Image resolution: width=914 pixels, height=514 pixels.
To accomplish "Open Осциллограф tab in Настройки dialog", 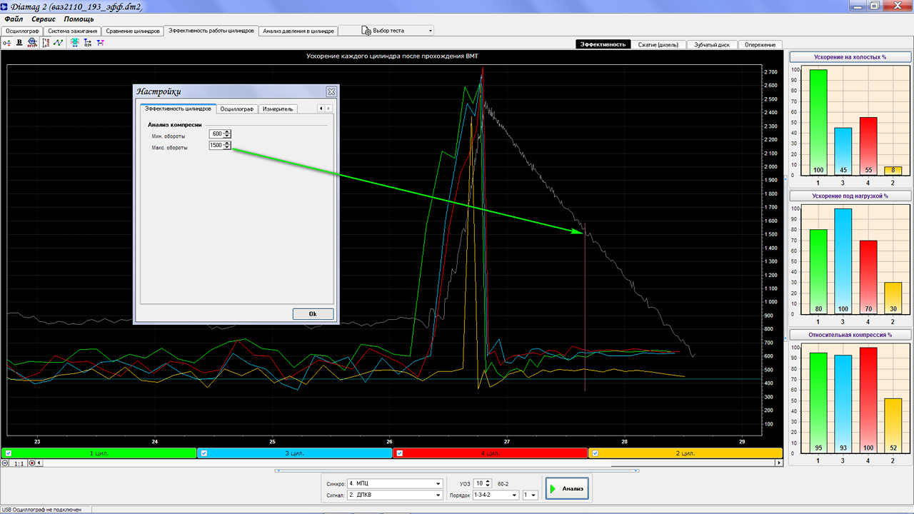I will (237, 109).
